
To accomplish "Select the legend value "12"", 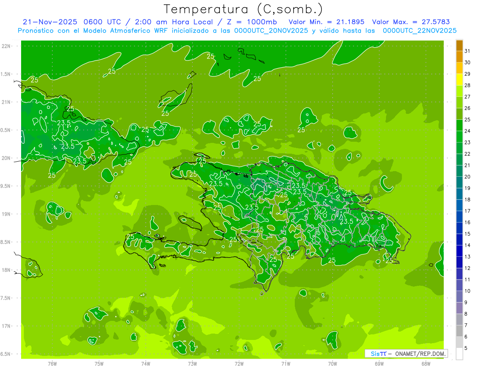I will pyautogui.click(x=468, y=268).
